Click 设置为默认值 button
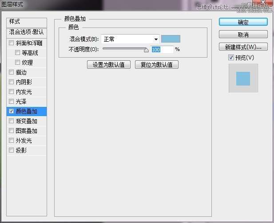Screen dimensions: 274x223 coord(109,65)
